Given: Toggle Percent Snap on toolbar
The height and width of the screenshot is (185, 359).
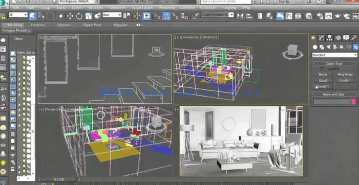Looking at the screenshot, I should click(175, 16).
